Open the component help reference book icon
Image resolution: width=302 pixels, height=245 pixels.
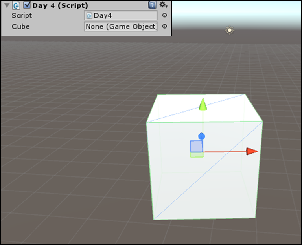coord(152,5)
